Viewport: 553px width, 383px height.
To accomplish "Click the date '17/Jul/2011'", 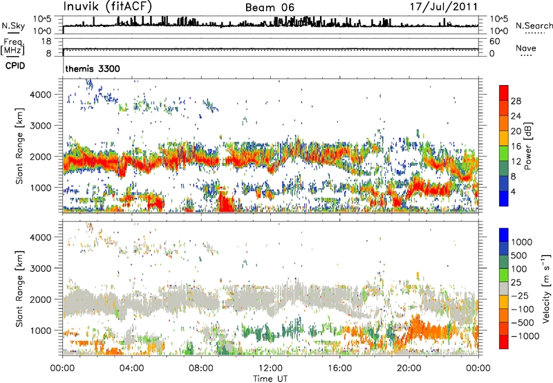I will click(444, 7).
